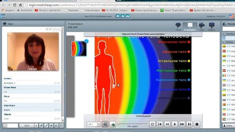Screen dimensions: 235x132
Task: Open the Send button dropdown arrow
Action: click(x=36, y=125)
